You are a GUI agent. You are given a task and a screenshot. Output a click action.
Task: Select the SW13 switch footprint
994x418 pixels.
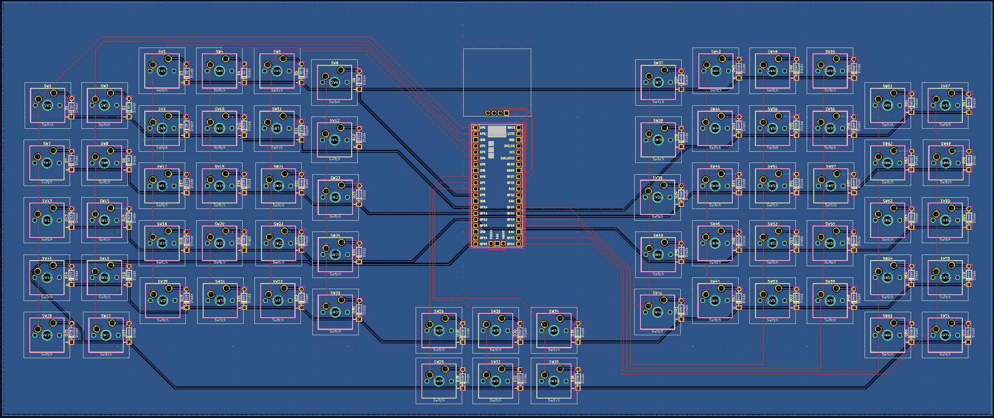pos(47,220)
